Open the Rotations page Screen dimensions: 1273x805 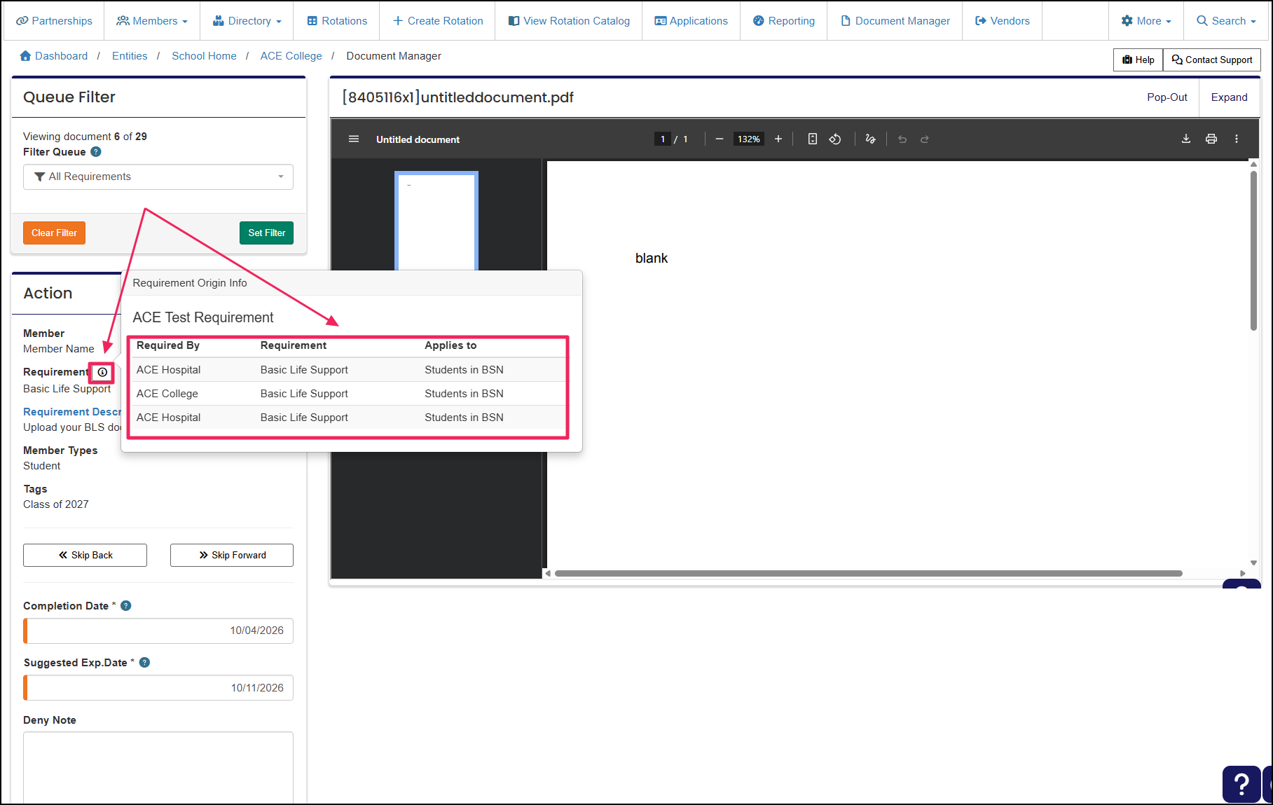tap(337, 21)
